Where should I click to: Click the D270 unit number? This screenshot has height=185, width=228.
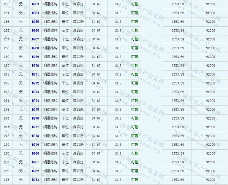point(35,65)
